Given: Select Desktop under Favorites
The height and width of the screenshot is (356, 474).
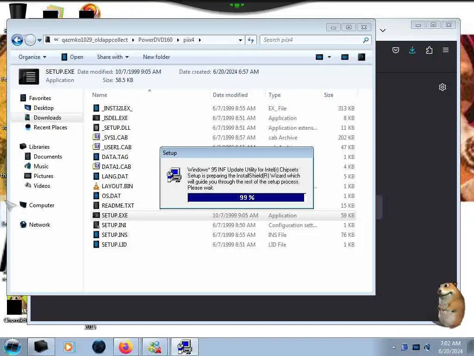Looking at the screenshot, I should [44, 108].
